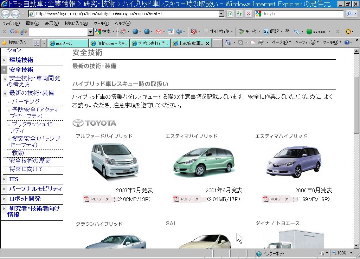Screen dimensions: 360x259
Task: Click the orange globe icon on toolbar
Action: [x=348, y=32]
